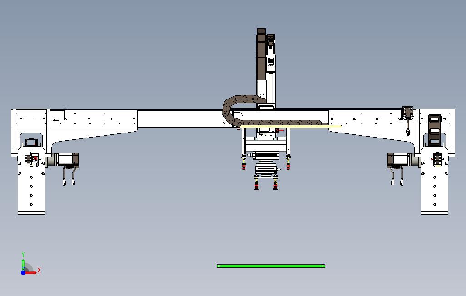Image resolution: width=466 pixels, height=296 pixels.
Task: Select the right support column with four holes
Action: tap(435, 180)
